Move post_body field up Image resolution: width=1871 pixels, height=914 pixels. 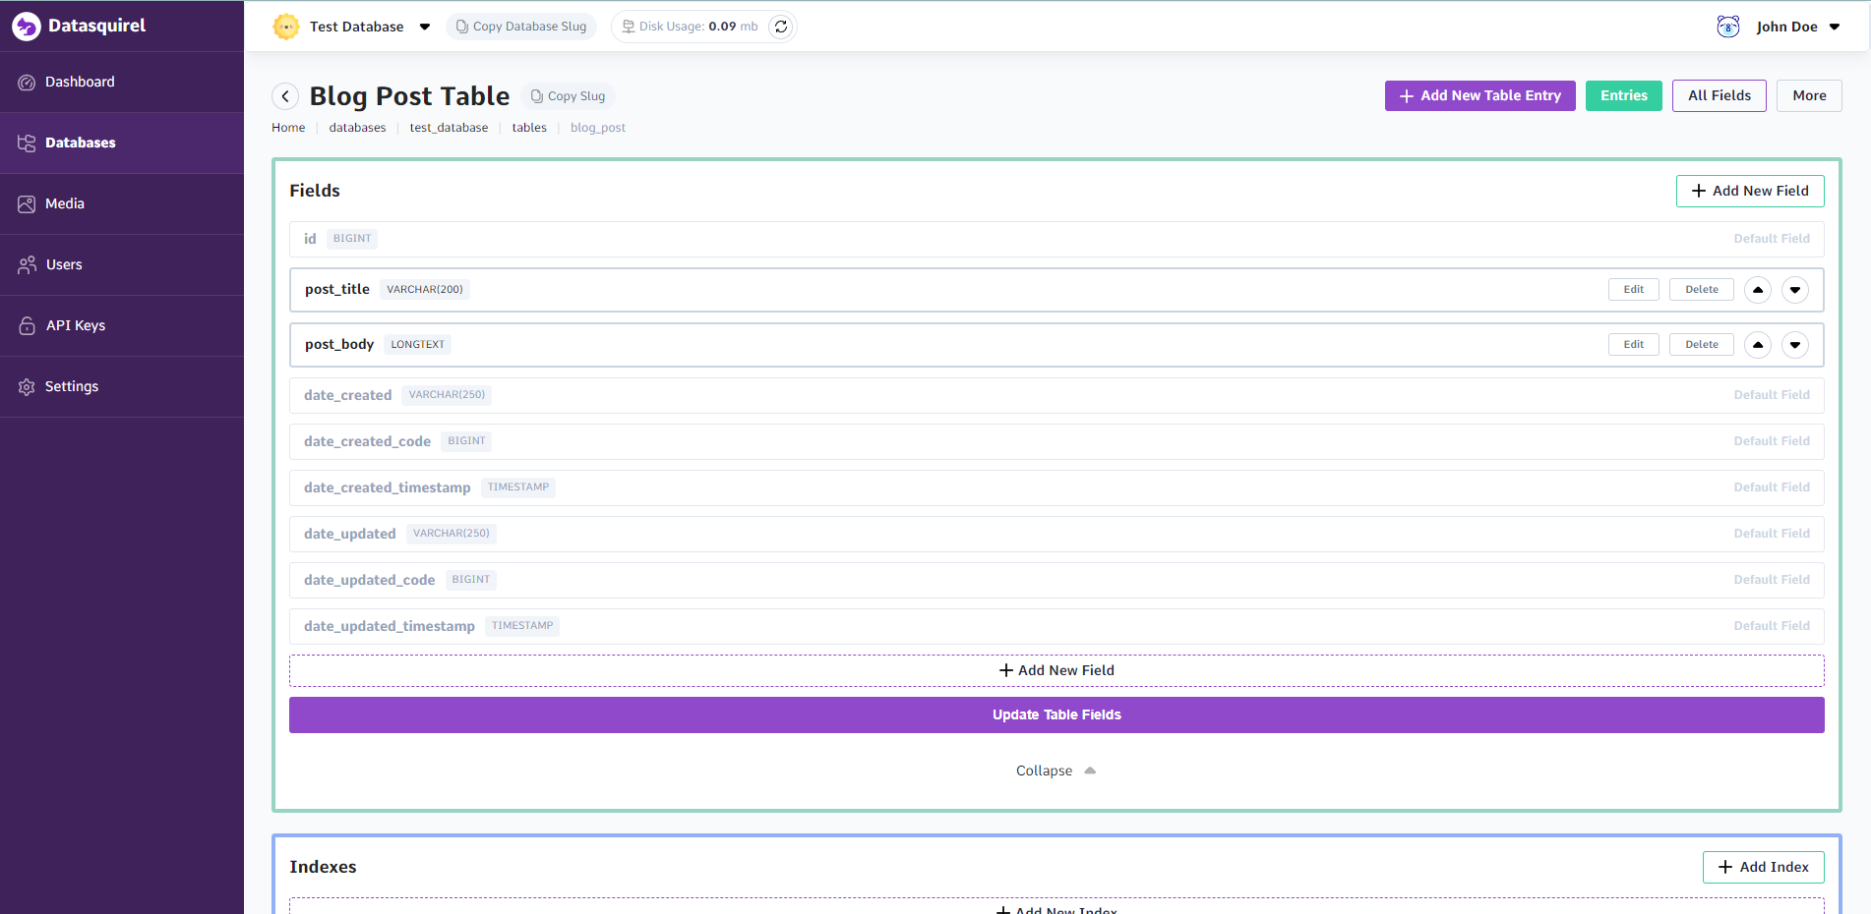pos(1758,345)
